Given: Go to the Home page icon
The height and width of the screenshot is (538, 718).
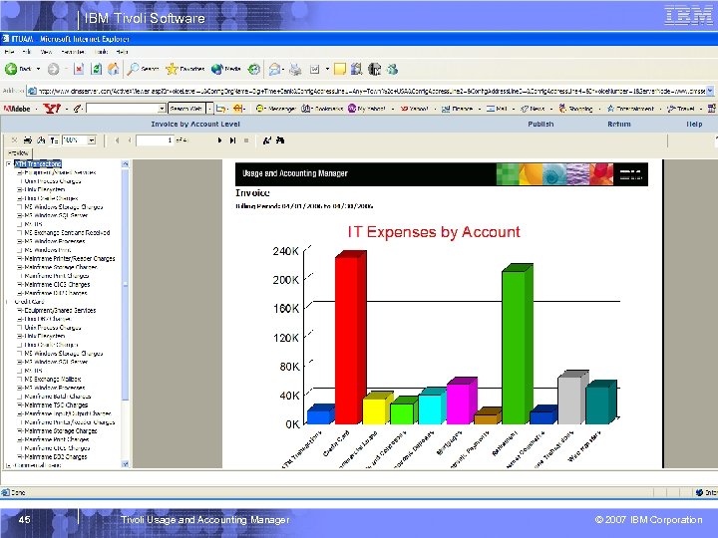Looking at the screenshot, I should [x=113, y=69].
